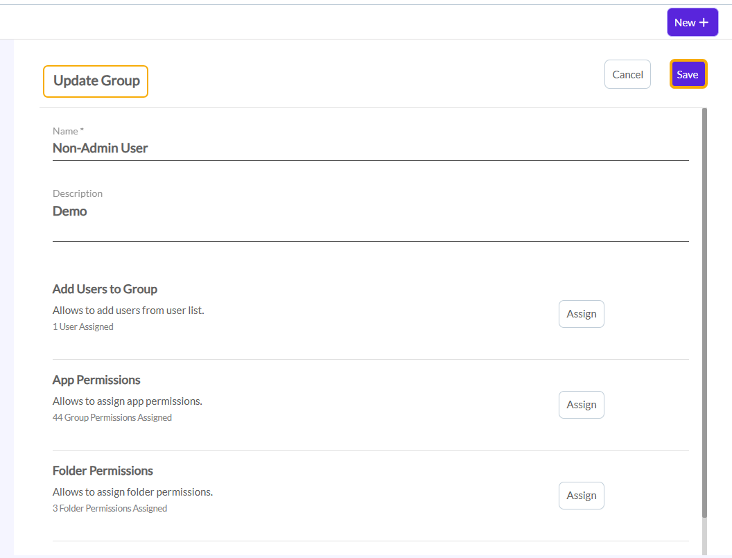Click the App Permissions section title
The height and width of the screenshot is (558, 732).
click(96, 380)
